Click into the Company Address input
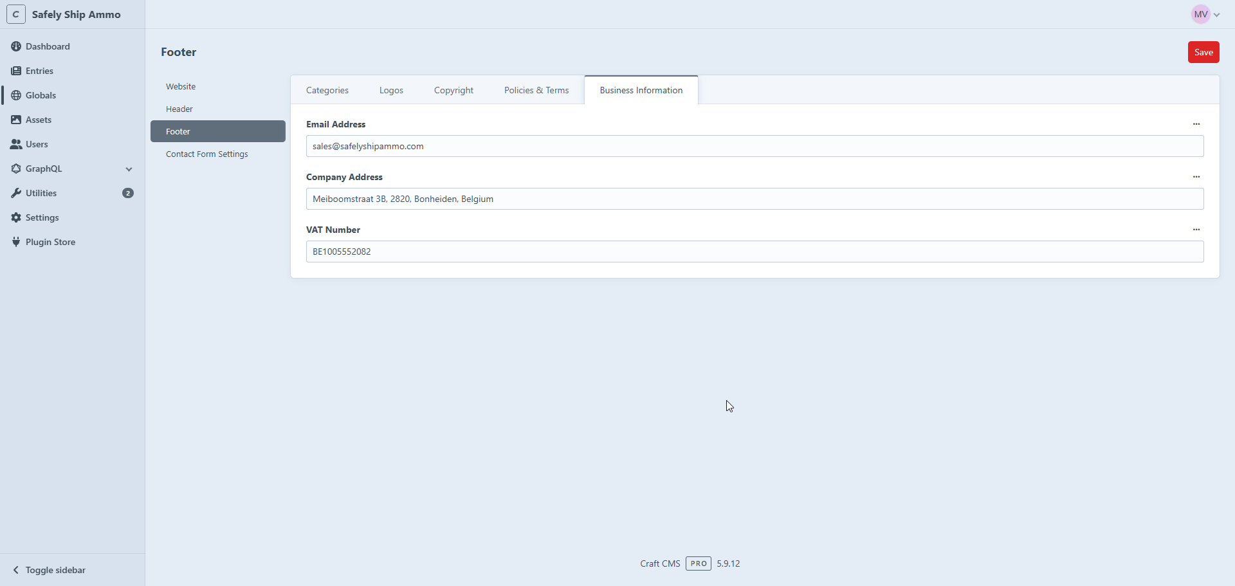Viewport: 1235px width, 586px height. (x=755, y=199)
